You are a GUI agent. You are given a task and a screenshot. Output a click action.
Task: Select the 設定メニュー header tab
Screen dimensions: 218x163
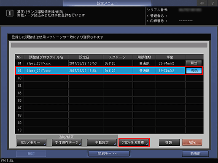pos(107,3)
